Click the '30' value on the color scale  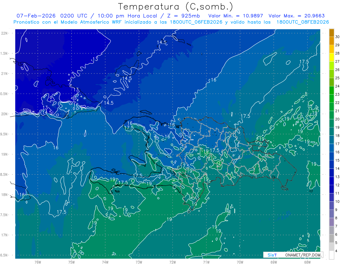pyautogui.click(x=337, y=37)
